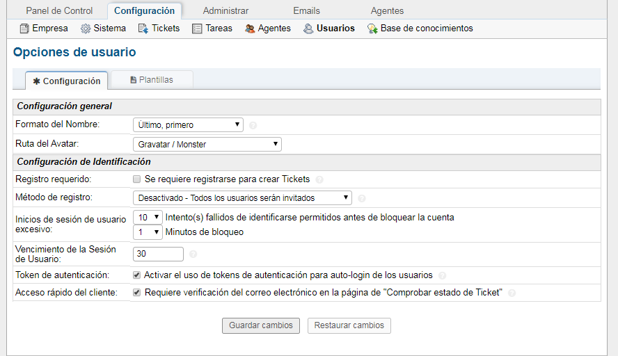Click the Restaurar cambios button
Viewport: 618px width, 356px height.
pos(349,325)
